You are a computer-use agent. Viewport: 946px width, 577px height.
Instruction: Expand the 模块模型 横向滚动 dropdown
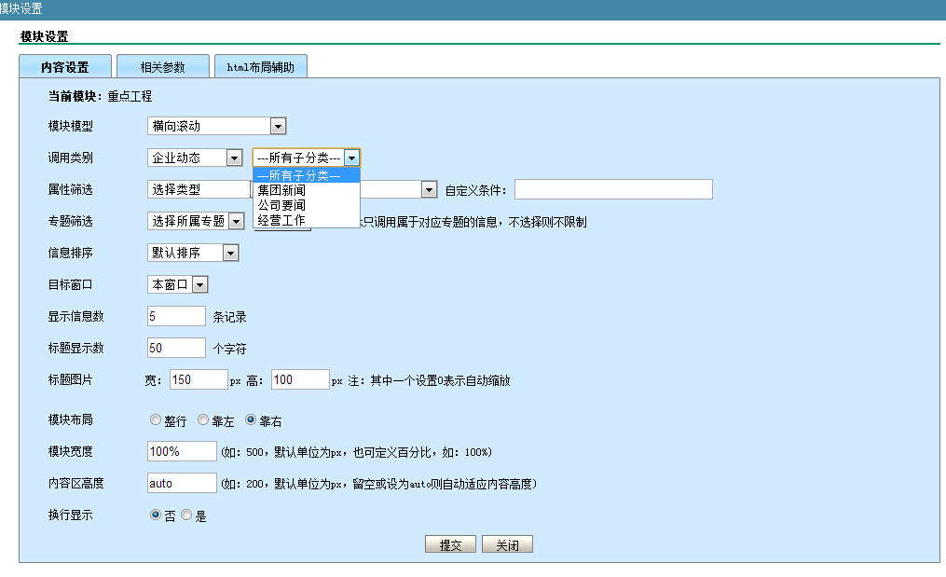coord(216,126)
